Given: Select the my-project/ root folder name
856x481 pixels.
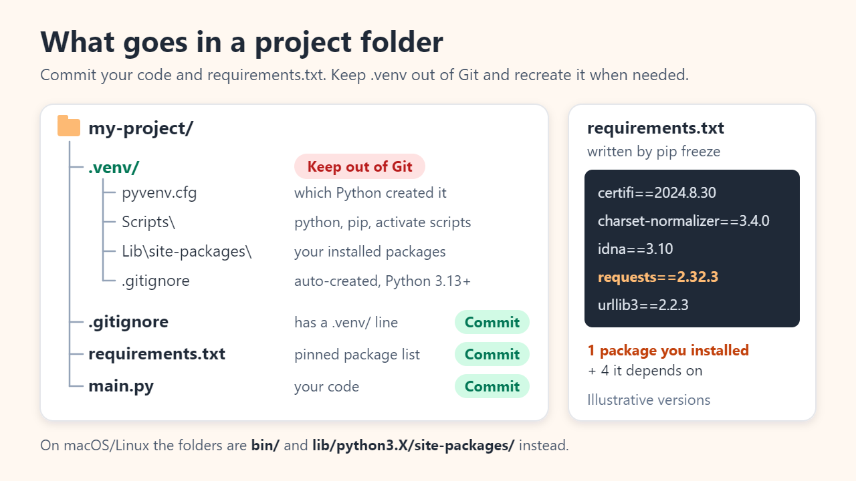Looking at the screenshot, I should click(x=140, y=128).
